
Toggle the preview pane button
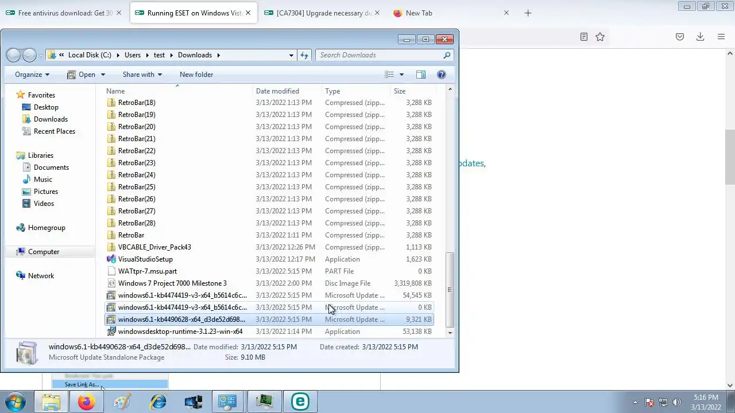click(420, 75)
